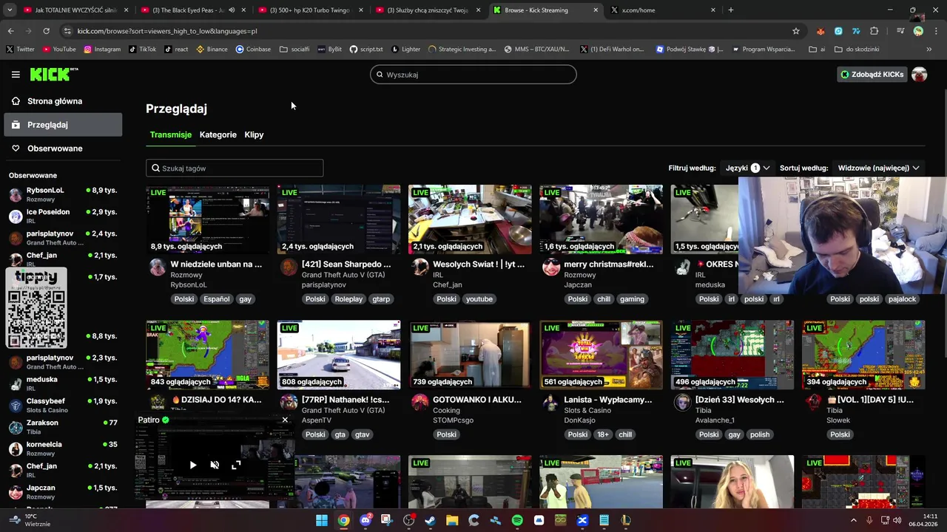Select Przeglądaj in the sidebar
The image size is (947, 532).
(x=63, y=125)
